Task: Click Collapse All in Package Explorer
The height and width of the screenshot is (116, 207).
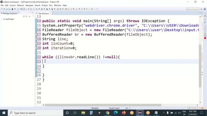Action: pos(24,16)
